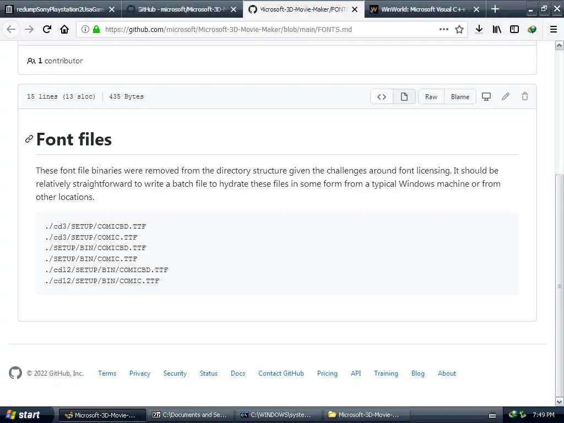The width and height of the screenshot is (564, 423).
Task: Display the rendered file view
Action: (404, 97)
